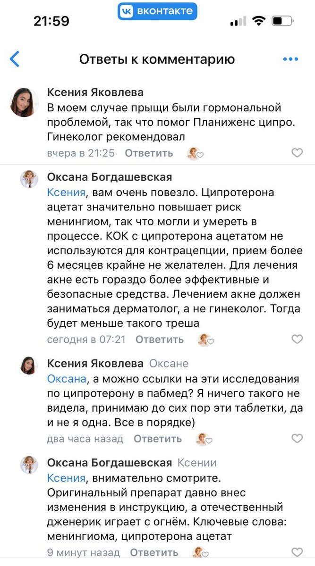The image size is (315, 566).
Task: Tap the Ответы к комментарию header title
Action: click(x=157, y=59)
